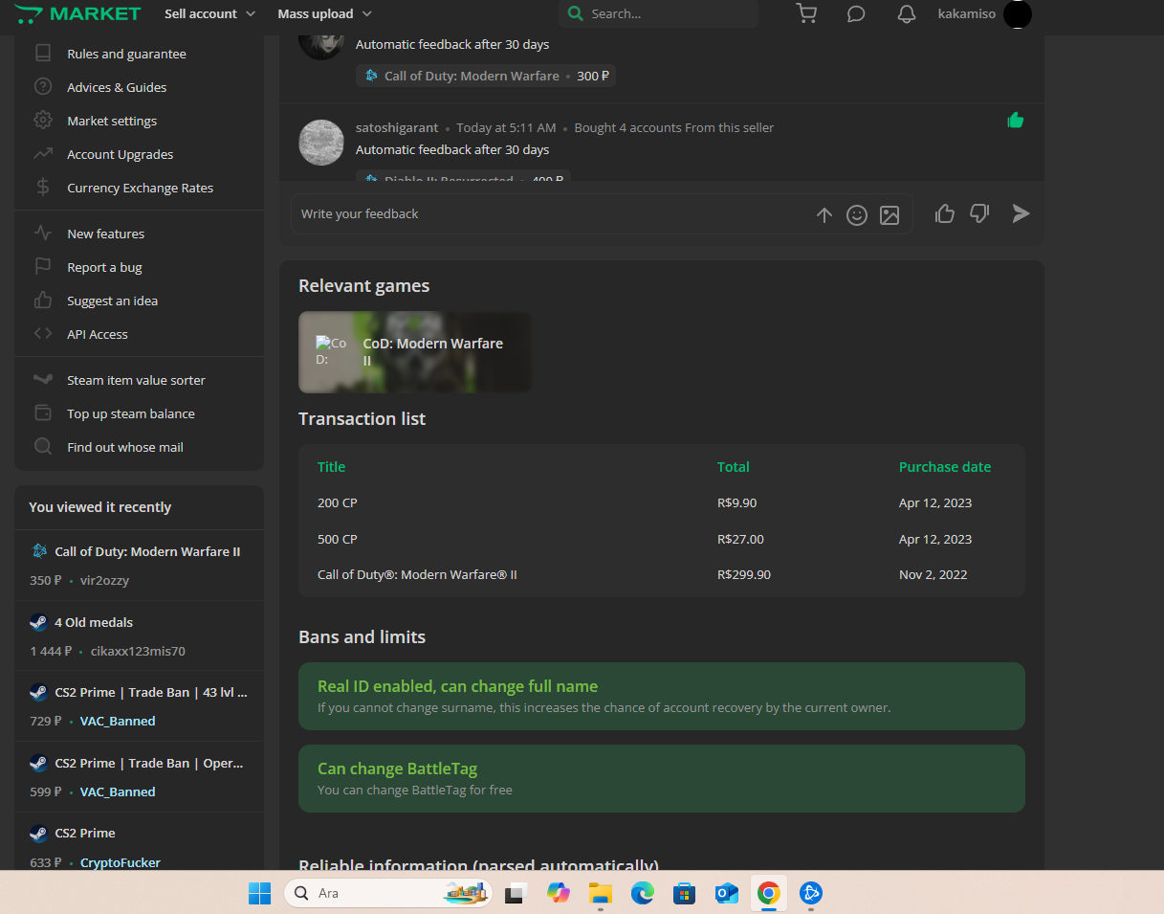1164x914 pixels.
Task: Select the thumbs-up positive feedback
Action: [945, 213]
